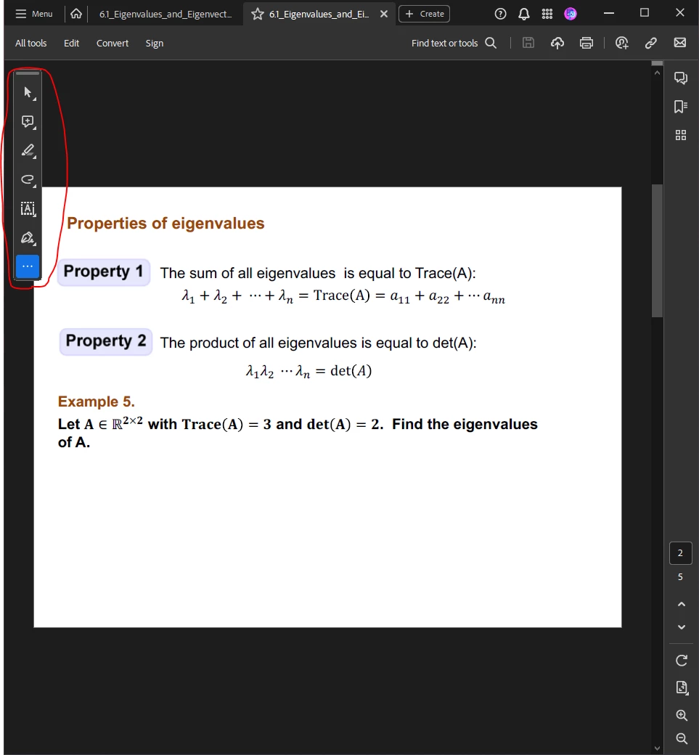699x755 pixels.
Task: Pick the highlighter tool in quick toolbar
Action: click(28, 151)
